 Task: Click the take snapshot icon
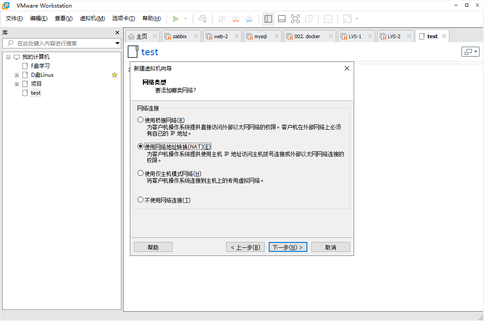coord(222,19)
